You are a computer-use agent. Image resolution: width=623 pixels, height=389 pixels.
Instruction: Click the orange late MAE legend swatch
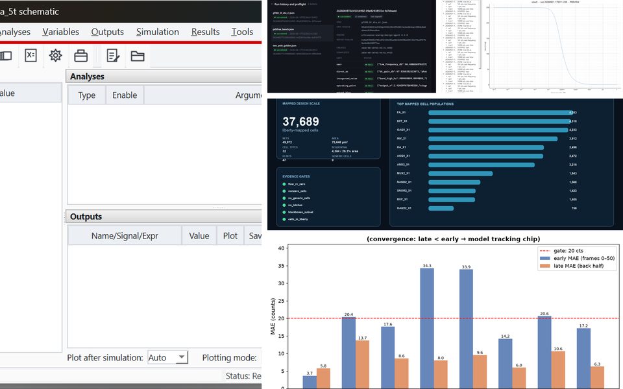coord(544,266)
